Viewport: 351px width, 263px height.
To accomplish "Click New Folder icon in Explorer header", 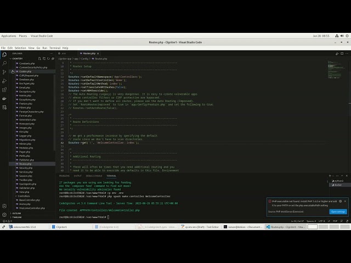I will 44,59.
